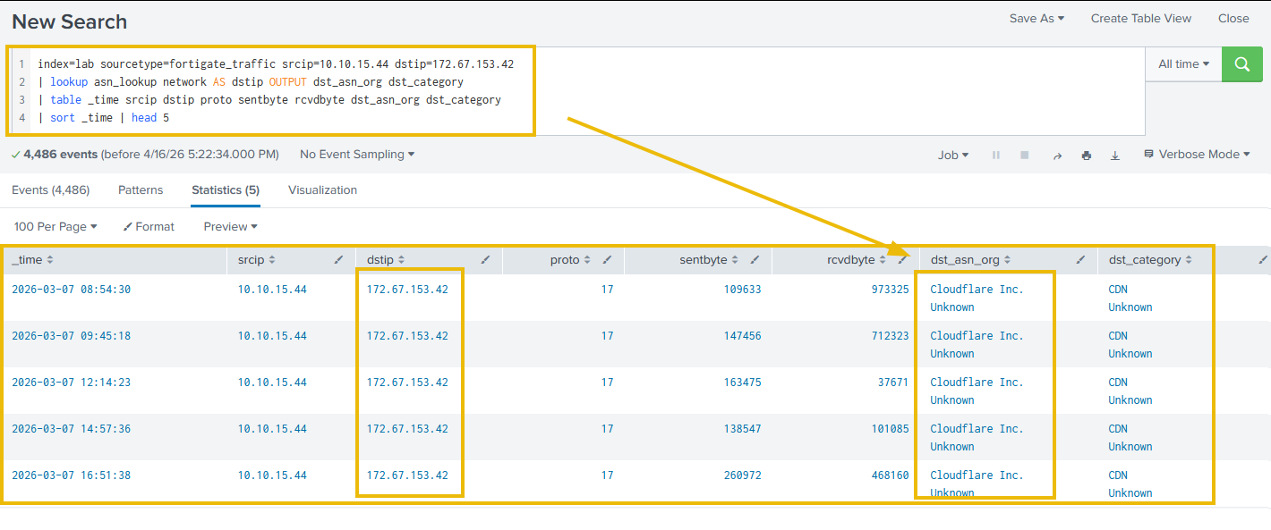The image size is (1271, 530).
Task: Click the 09:45:18 timestamp cell
Action: click(71, 336)
